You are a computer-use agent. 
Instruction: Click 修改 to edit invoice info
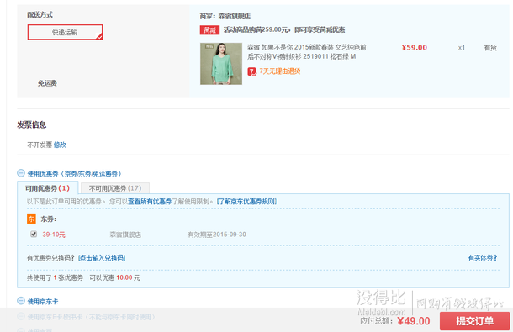coord(60,145)
